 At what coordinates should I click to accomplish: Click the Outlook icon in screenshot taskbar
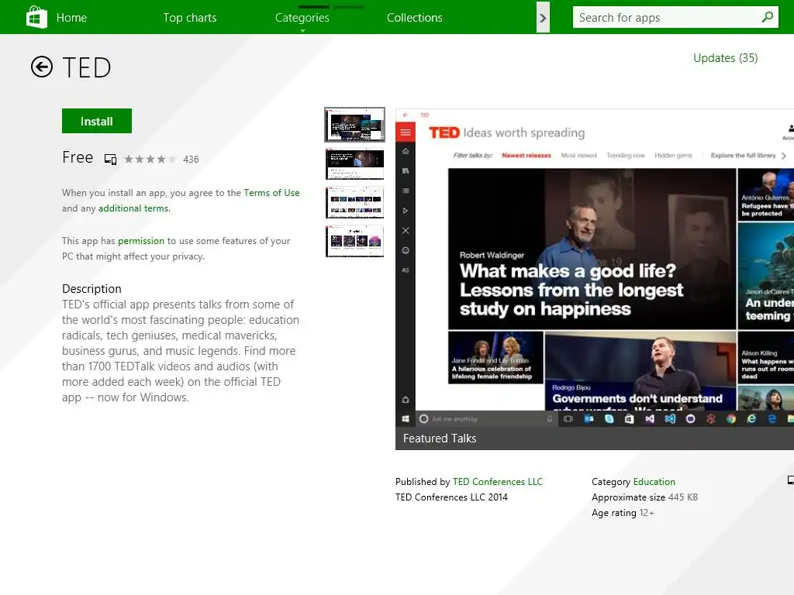tap(589, 419)
